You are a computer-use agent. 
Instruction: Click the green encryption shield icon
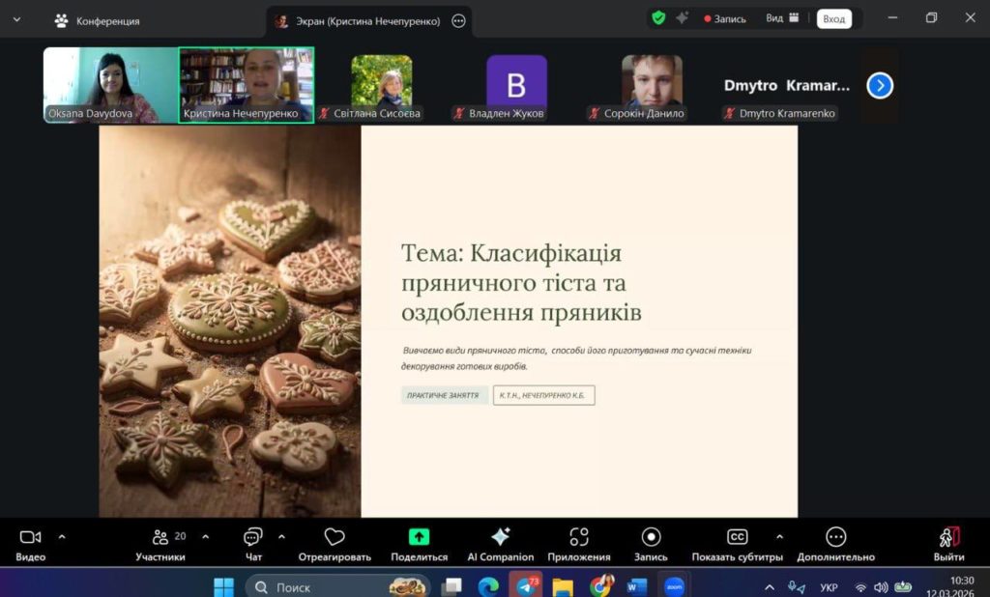pyautogui.click(x=658, y=17)
